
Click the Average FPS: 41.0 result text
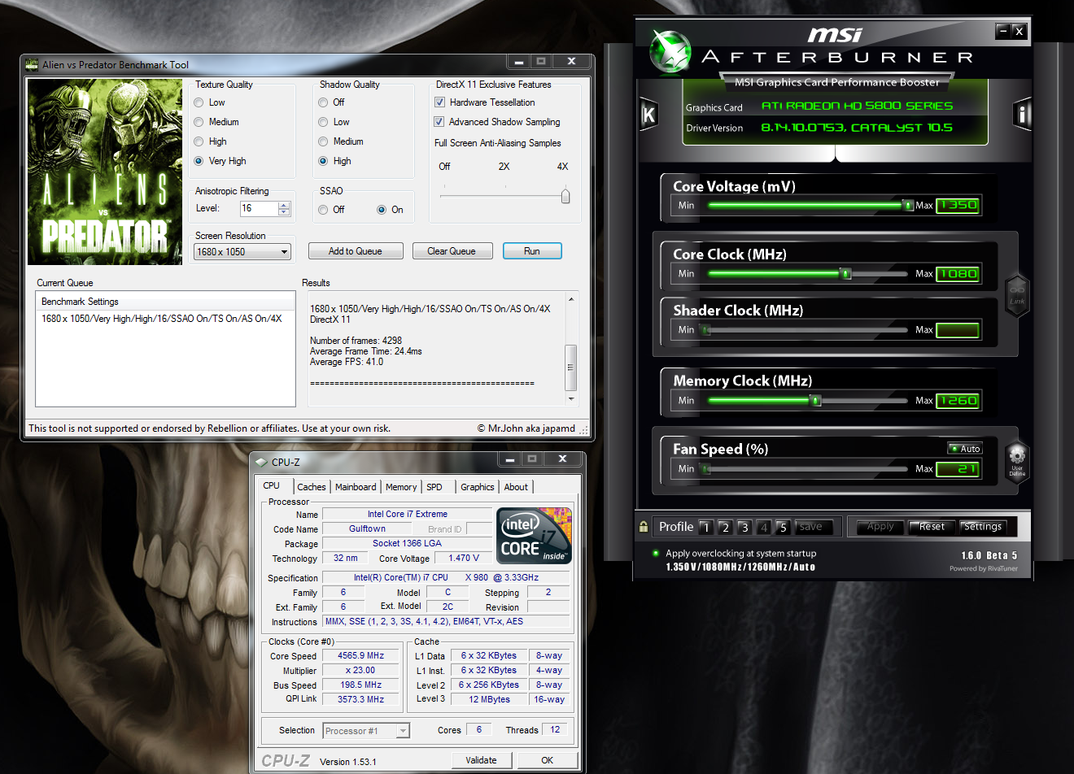tap(347, 362)
